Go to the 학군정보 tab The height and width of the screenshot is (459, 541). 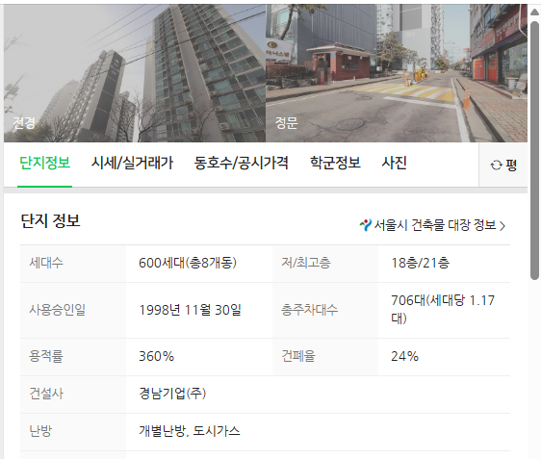pos(335,164)
